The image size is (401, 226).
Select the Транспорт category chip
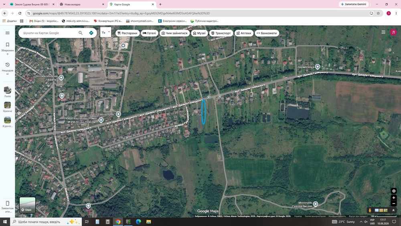point(221,33)
